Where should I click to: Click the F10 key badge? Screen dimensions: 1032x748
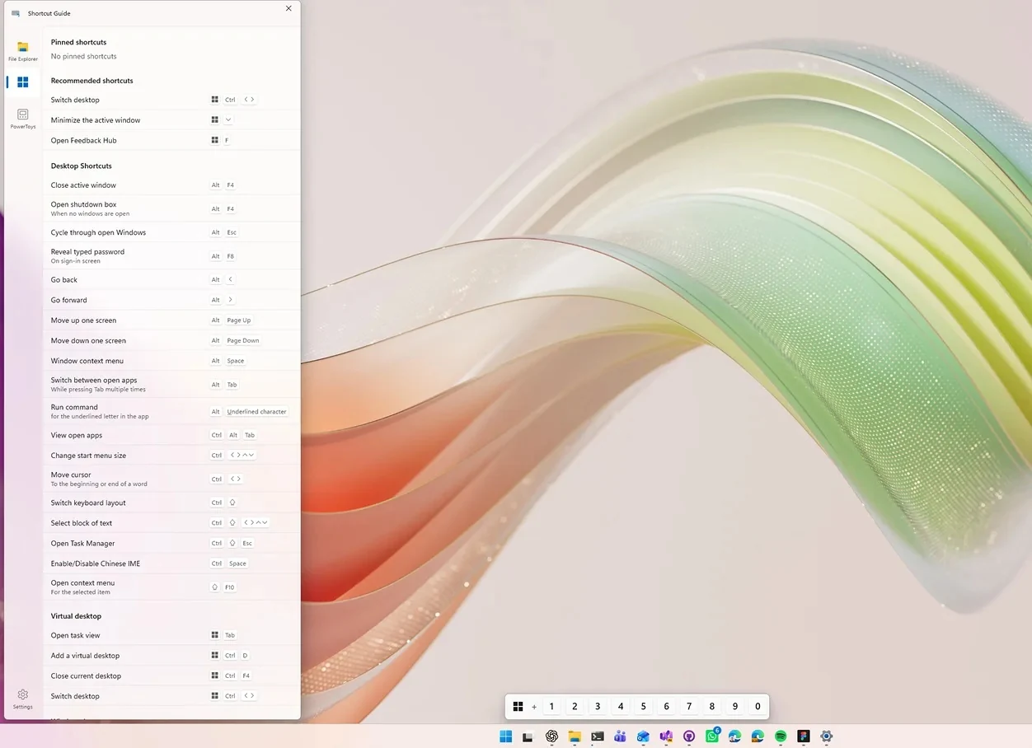[230, 587]
